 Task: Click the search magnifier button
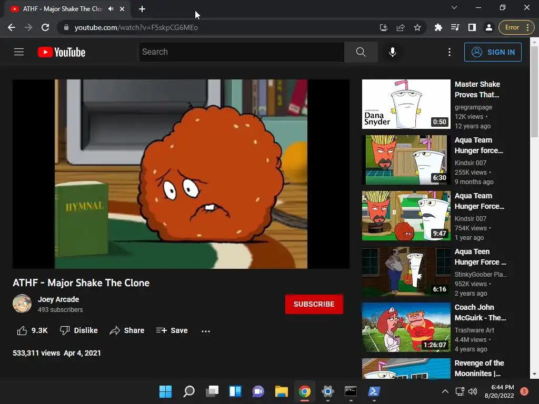point(361,52)
